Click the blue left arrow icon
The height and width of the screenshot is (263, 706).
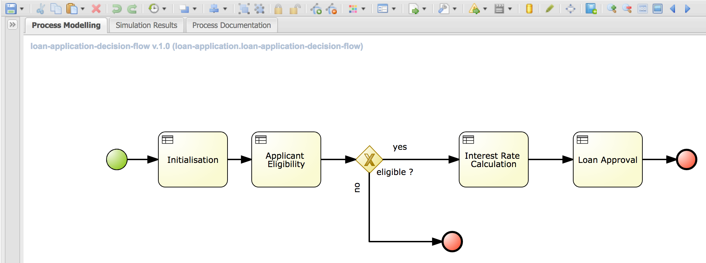click(x=673, y=9)
